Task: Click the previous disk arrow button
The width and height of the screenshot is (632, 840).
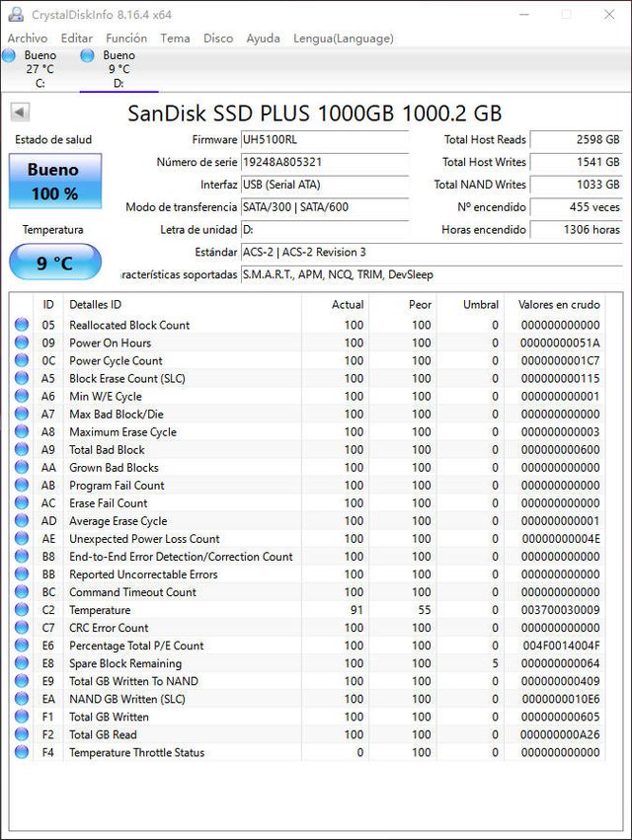Action: click(20, 113)
